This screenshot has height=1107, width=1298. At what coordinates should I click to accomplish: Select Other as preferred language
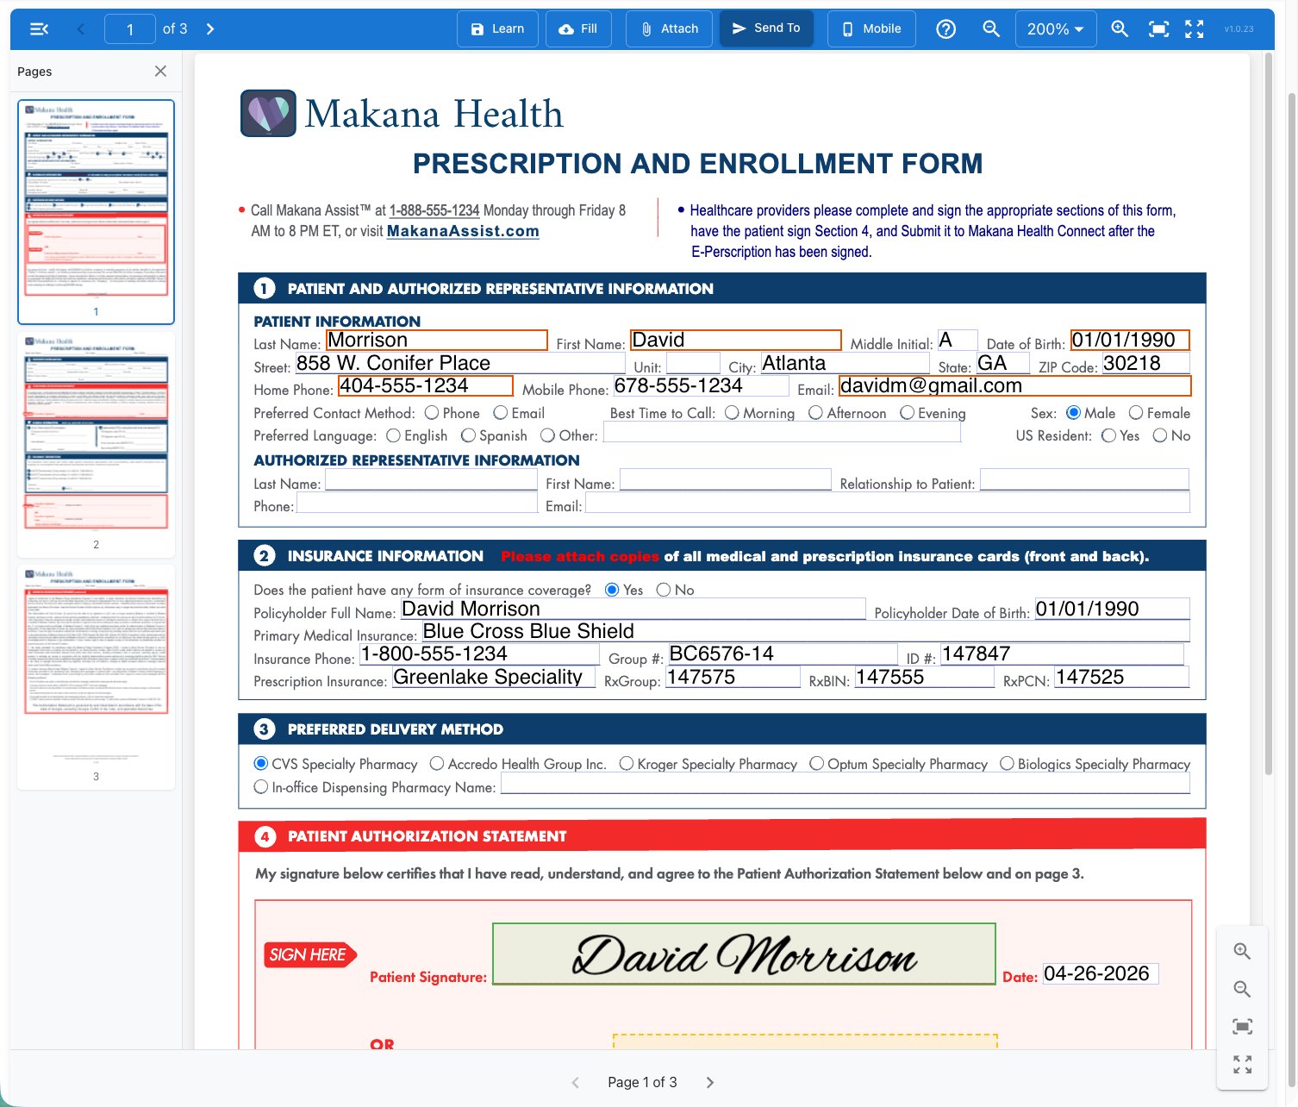(x=547, y=435)
